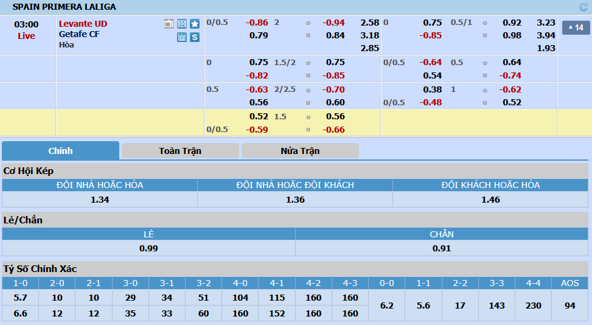Screen dimensions: 592x325
Task: Choose correct score 4-1 odds 115
Action: click(x=277, y=298)
